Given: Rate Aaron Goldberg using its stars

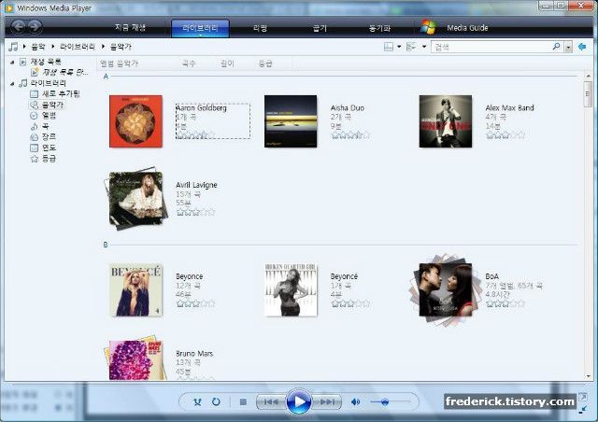Looking at the screenshot, I should click(195, 135).
